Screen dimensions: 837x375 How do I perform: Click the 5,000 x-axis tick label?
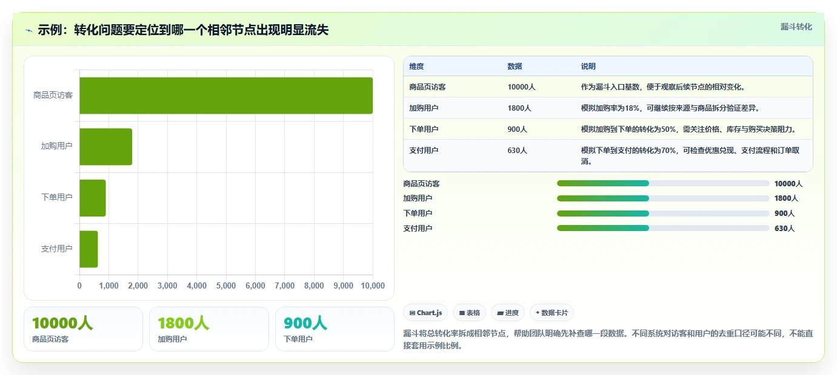[x=226, y=286]
